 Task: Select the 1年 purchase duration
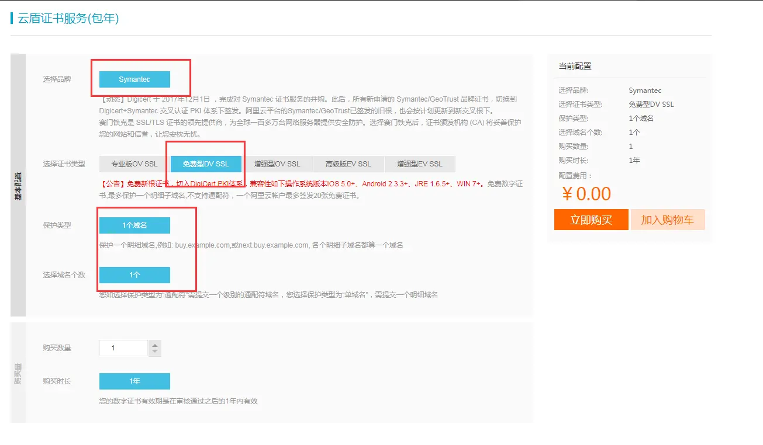[x=134, y=381]
